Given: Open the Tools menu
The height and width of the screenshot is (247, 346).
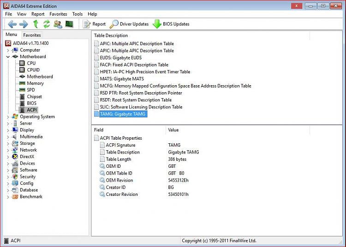Looking at the screenshot, I should pos(78,14).
